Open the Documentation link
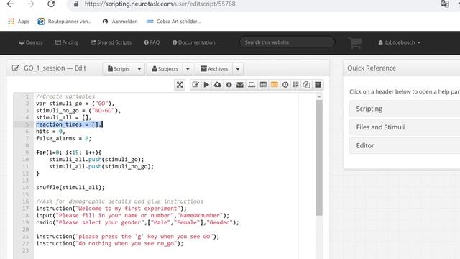Screen dimensions: 460x259 [x=194, y=42]
